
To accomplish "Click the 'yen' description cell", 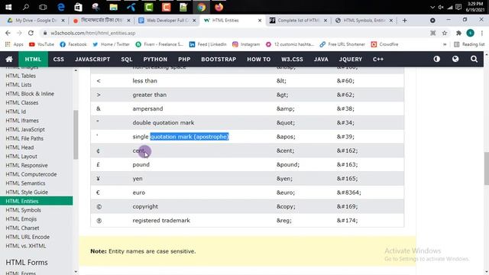I will point(138,179).
